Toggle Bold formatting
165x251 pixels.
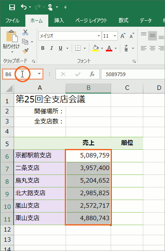click(x=43, y=48)
